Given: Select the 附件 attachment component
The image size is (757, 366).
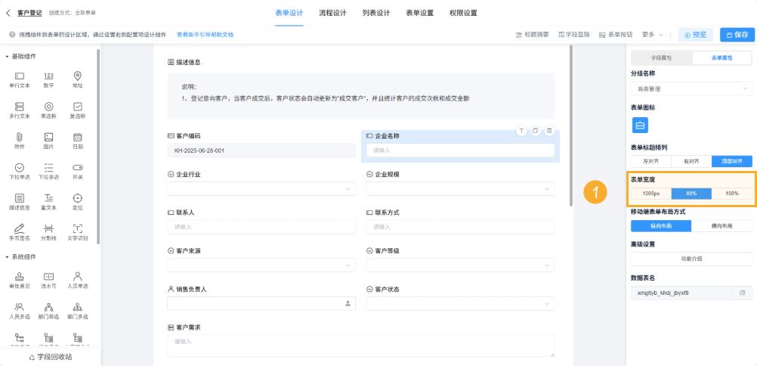Looking at the screenshot, I should tap(20, 141).
